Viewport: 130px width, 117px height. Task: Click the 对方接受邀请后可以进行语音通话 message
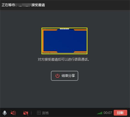click(x=64, y=60)
